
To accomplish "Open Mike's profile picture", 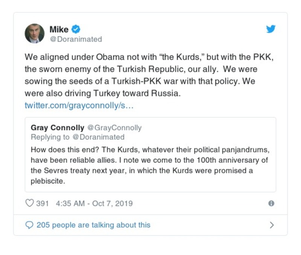I will tap(35, 34).
